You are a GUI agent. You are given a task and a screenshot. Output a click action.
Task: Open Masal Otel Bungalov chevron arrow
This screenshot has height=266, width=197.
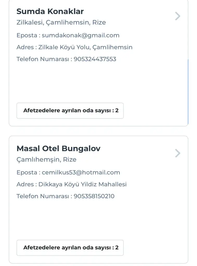tap(177, 153)
